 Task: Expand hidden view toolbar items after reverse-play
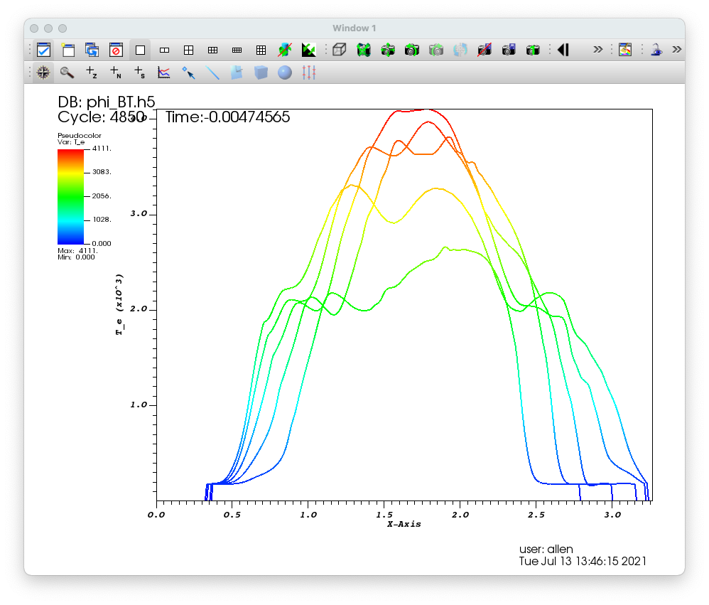[597, 50]
